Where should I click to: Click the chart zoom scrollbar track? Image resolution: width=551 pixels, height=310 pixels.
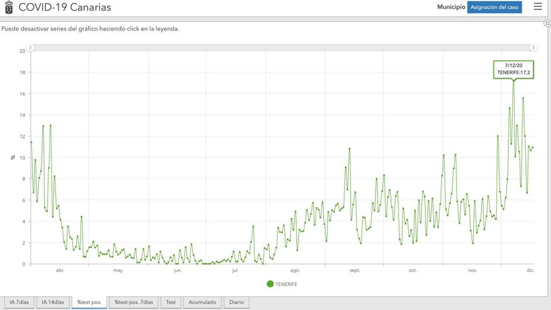point(282,48)
